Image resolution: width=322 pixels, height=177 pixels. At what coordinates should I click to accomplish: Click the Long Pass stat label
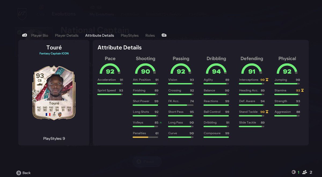pyautogui.click(x=175, y=122)
